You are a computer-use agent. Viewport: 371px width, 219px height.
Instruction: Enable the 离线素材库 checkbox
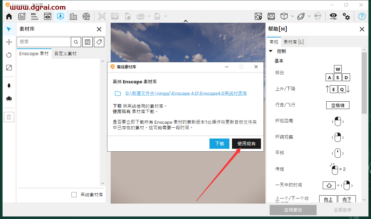pos(74,195)
